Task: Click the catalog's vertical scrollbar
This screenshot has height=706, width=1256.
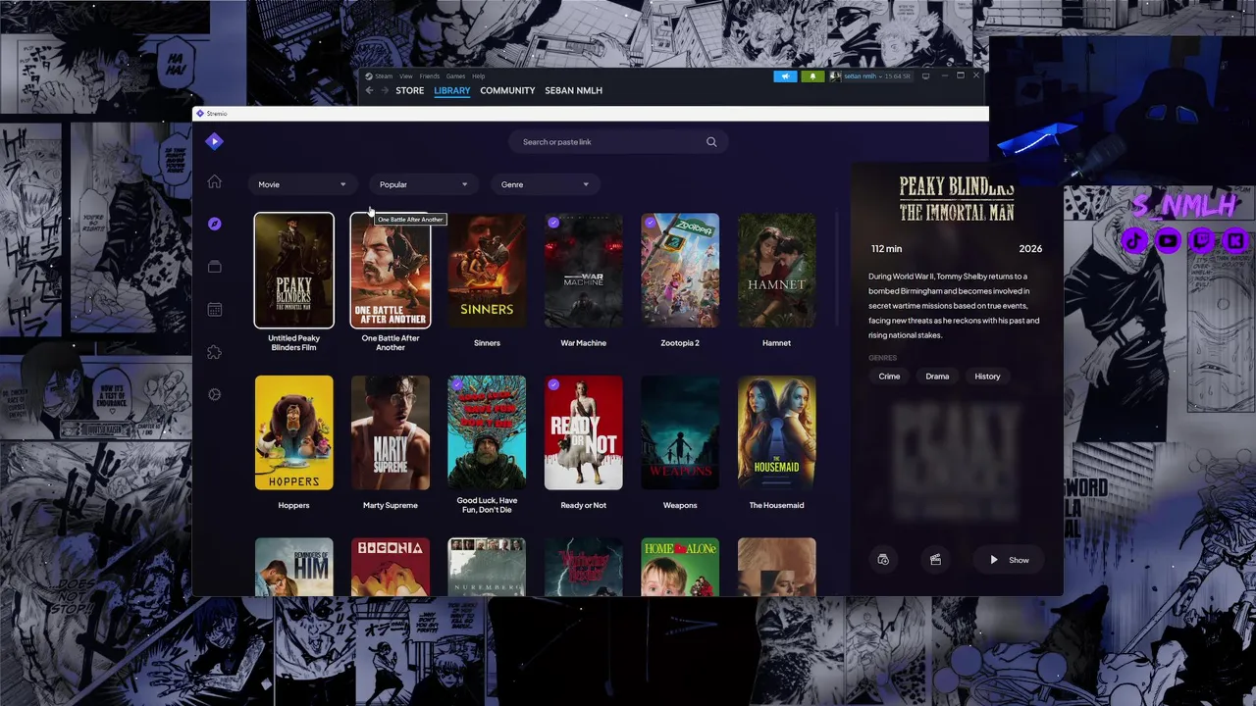Action: pyautogui.click(x=837, y=270)
